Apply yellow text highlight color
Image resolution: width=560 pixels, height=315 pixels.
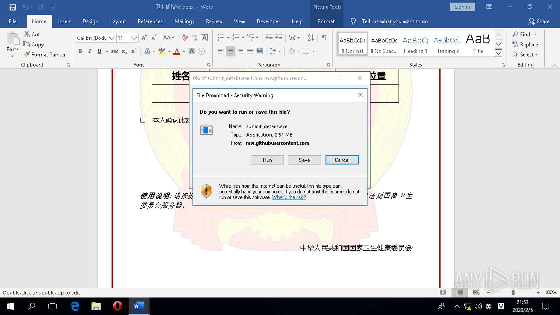click(162, 51)
